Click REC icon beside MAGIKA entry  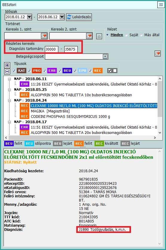coord(25,111)
